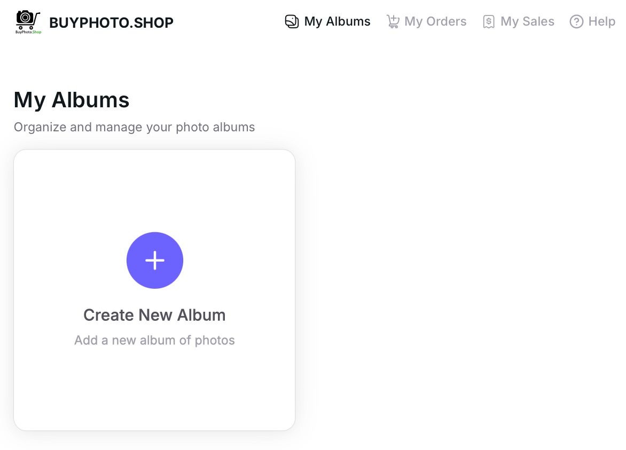Screen dimensions: 626x450
Task: Click "Organize and manage your photo albums" subtitle
Action: click(x=134, y=127)
